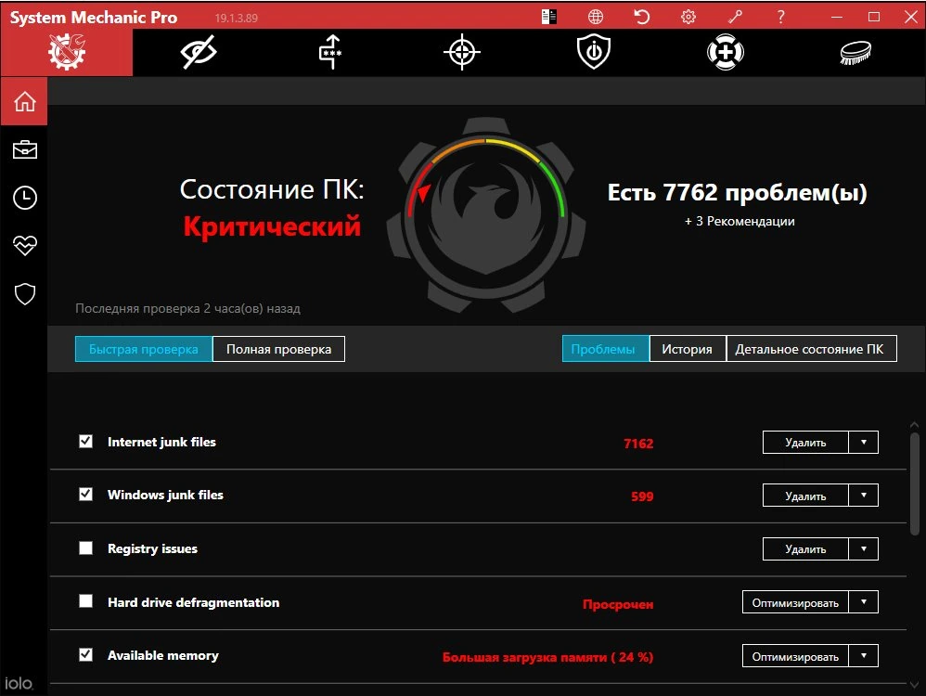Click the Есть 7762 проблем(ы) heading
The image size is (926, 696).
[x=737, y=192]
